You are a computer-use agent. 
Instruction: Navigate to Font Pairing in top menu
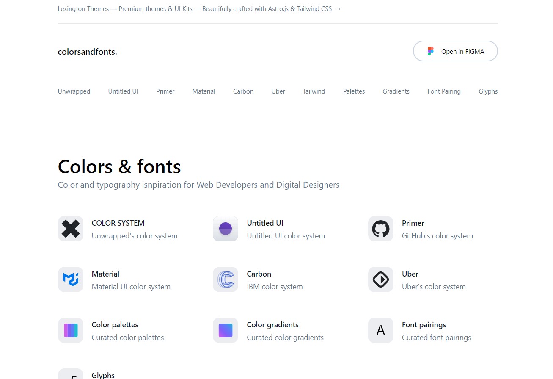click(x=444, y=91)
